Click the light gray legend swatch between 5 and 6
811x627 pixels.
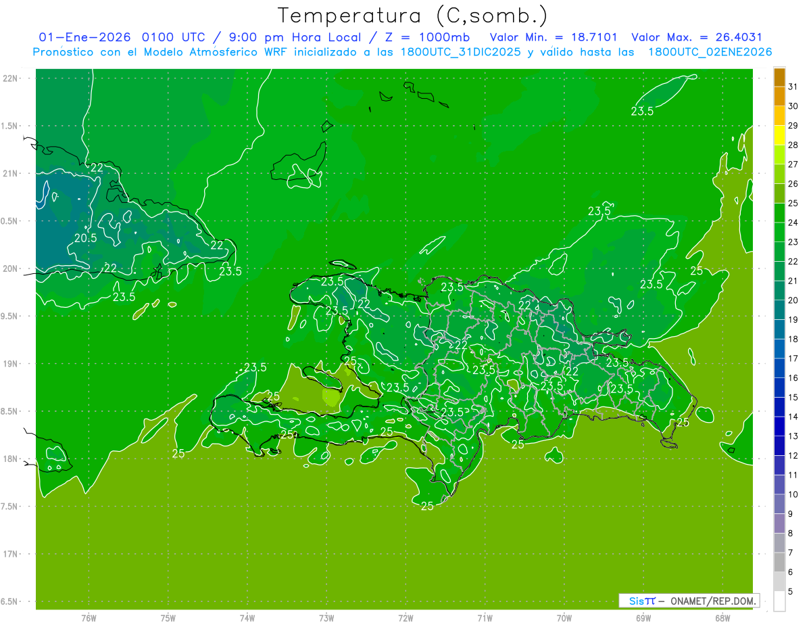(x=779, y=581)
